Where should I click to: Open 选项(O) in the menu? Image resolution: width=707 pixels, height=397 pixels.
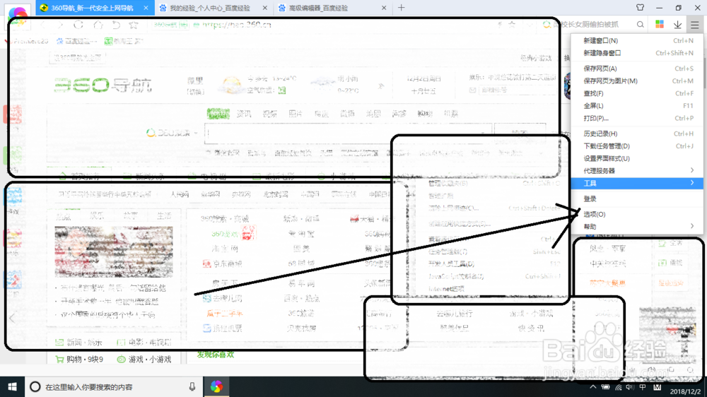point(637,214)
